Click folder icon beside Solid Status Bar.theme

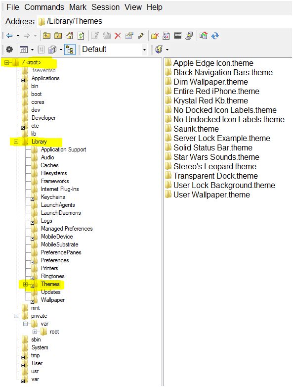[168, 147]
